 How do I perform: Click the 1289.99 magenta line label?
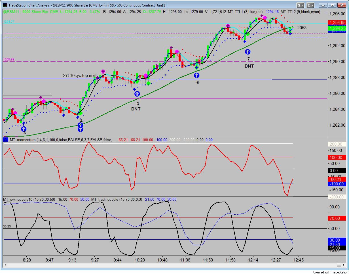pos(9,60)
